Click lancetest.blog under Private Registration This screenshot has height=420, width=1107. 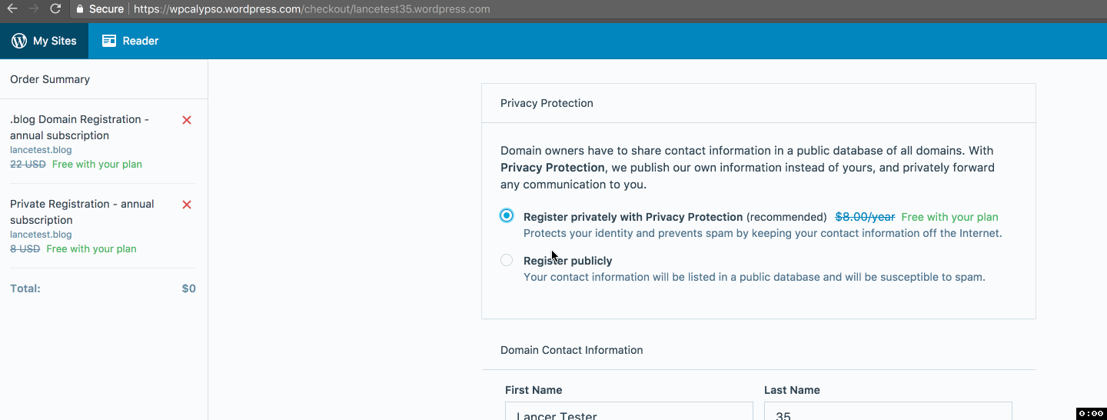[x=41, y=235]
